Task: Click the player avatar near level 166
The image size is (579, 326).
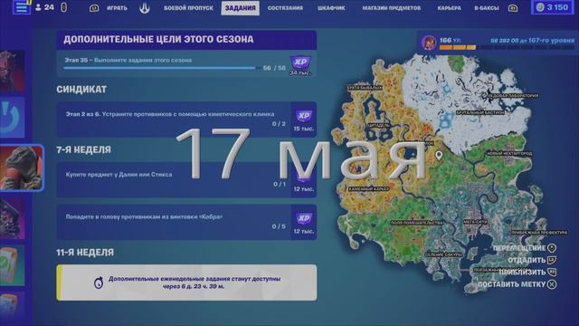Action: click(x=429, y=43)
